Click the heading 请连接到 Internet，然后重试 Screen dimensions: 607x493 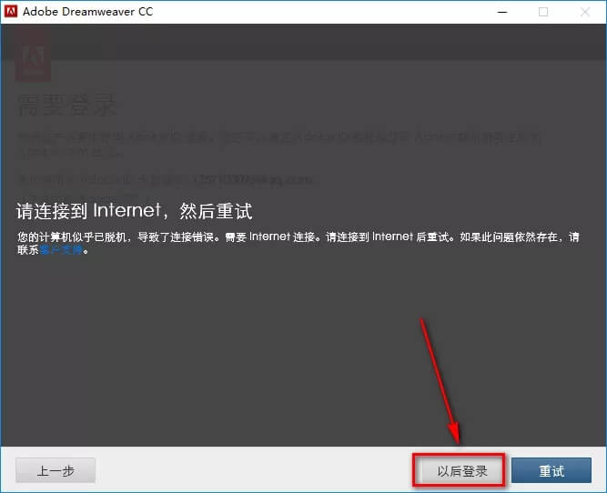[x=135, y=211]
